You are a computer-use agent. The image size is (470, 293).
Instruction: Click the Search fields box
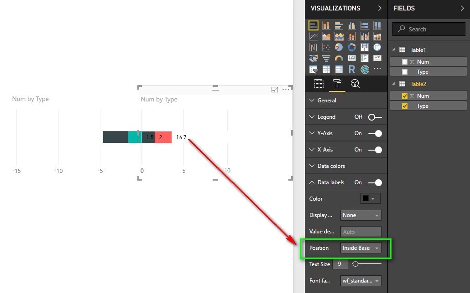(429, 29)
